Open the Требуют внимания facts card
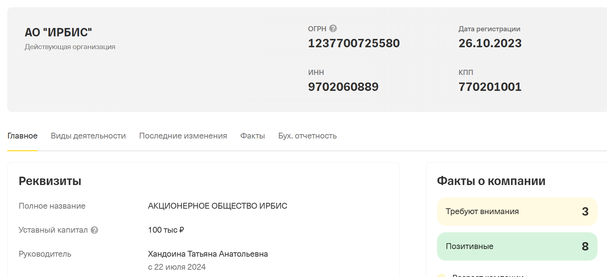The width and height of the screenshot is (607, 277). (x=517, y=212)
